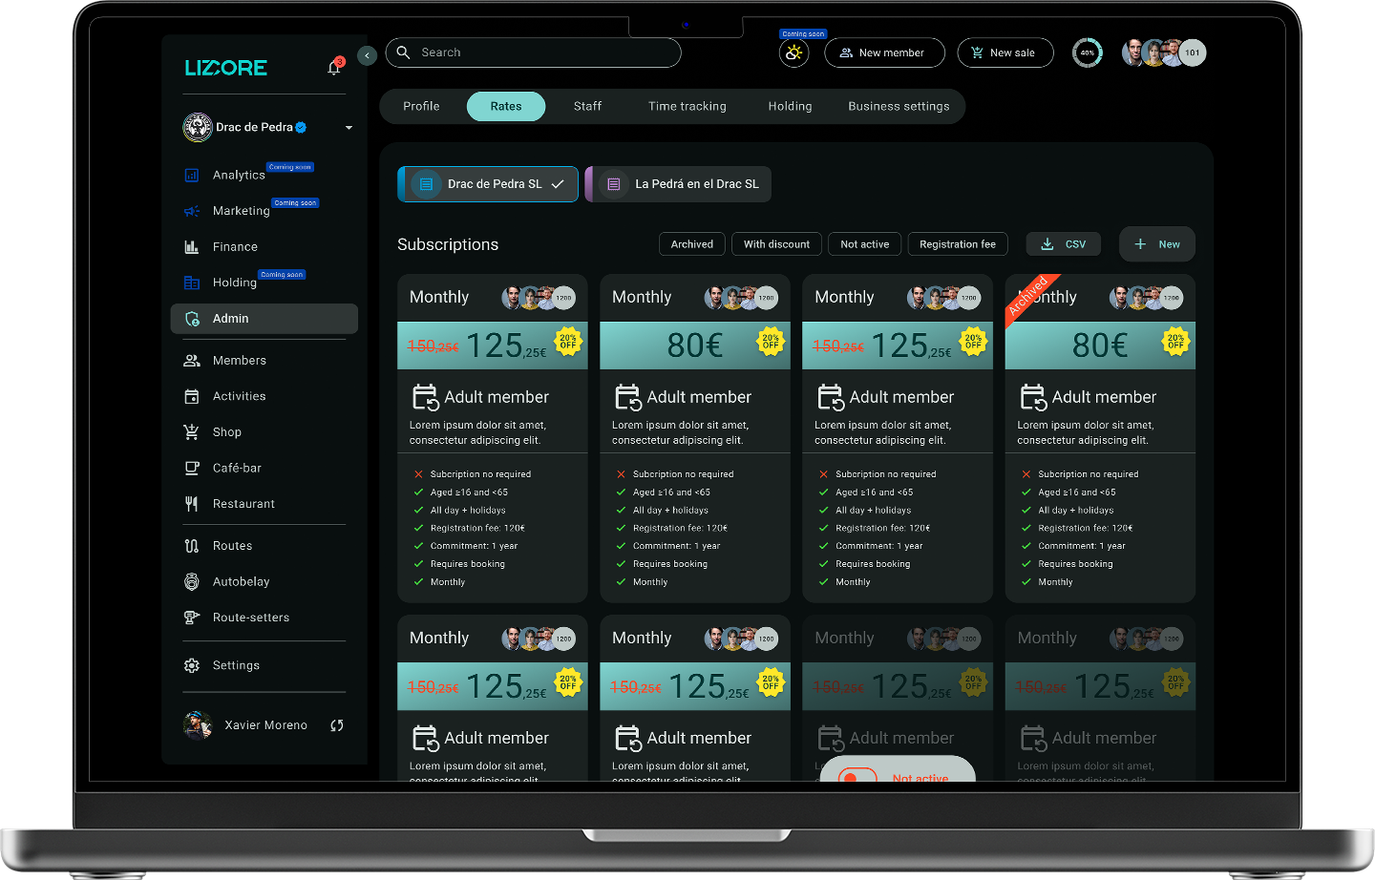
Task: Open the Café-bar section icon
Action: click(191, 468)
